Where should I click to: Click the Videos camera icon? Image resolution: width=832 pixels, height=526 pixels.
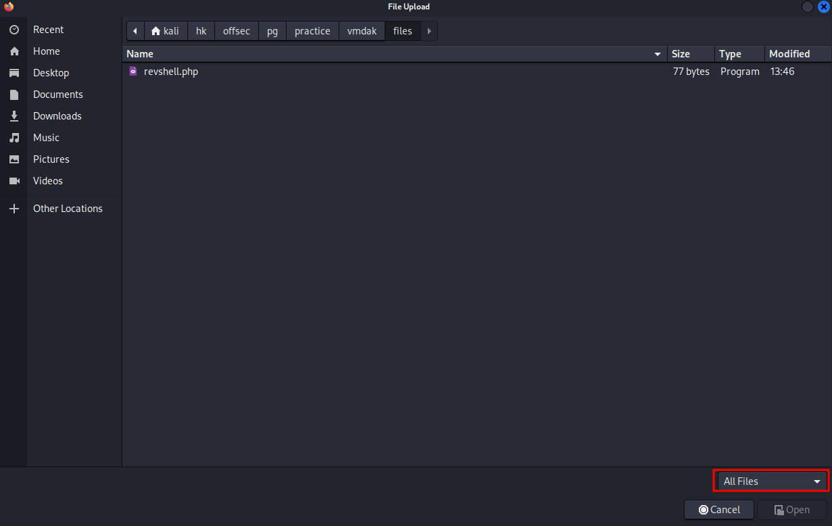[14, 181]
